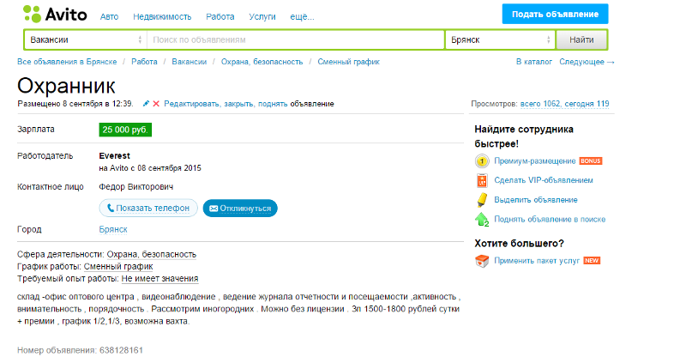Click the red X close-listing icon
This screenshot has height=363, width=686.
[156, 104]
